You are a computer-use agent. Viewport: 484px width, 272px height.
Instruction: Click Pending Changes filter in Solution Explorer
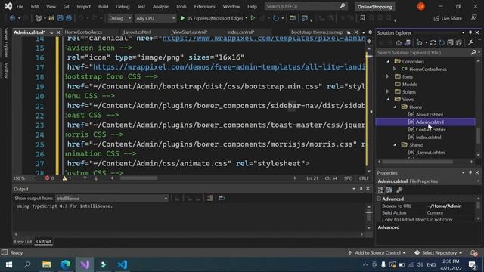(420, 42)
